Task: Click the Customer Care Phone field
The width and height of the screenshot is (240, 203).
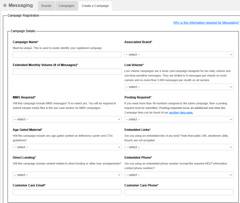Action: pos(179,192)
